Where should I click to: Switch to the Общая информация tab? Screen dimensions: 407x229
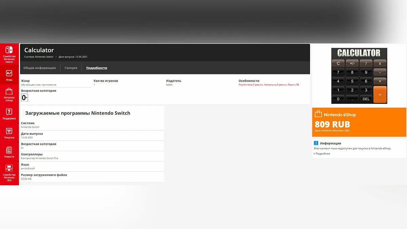coord(40,68)
